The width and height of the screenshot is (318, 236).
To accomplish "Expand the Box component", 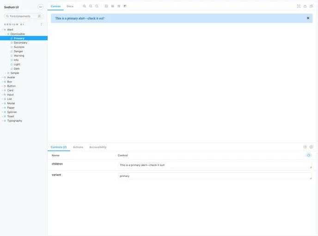I will [x=10, y=82].
